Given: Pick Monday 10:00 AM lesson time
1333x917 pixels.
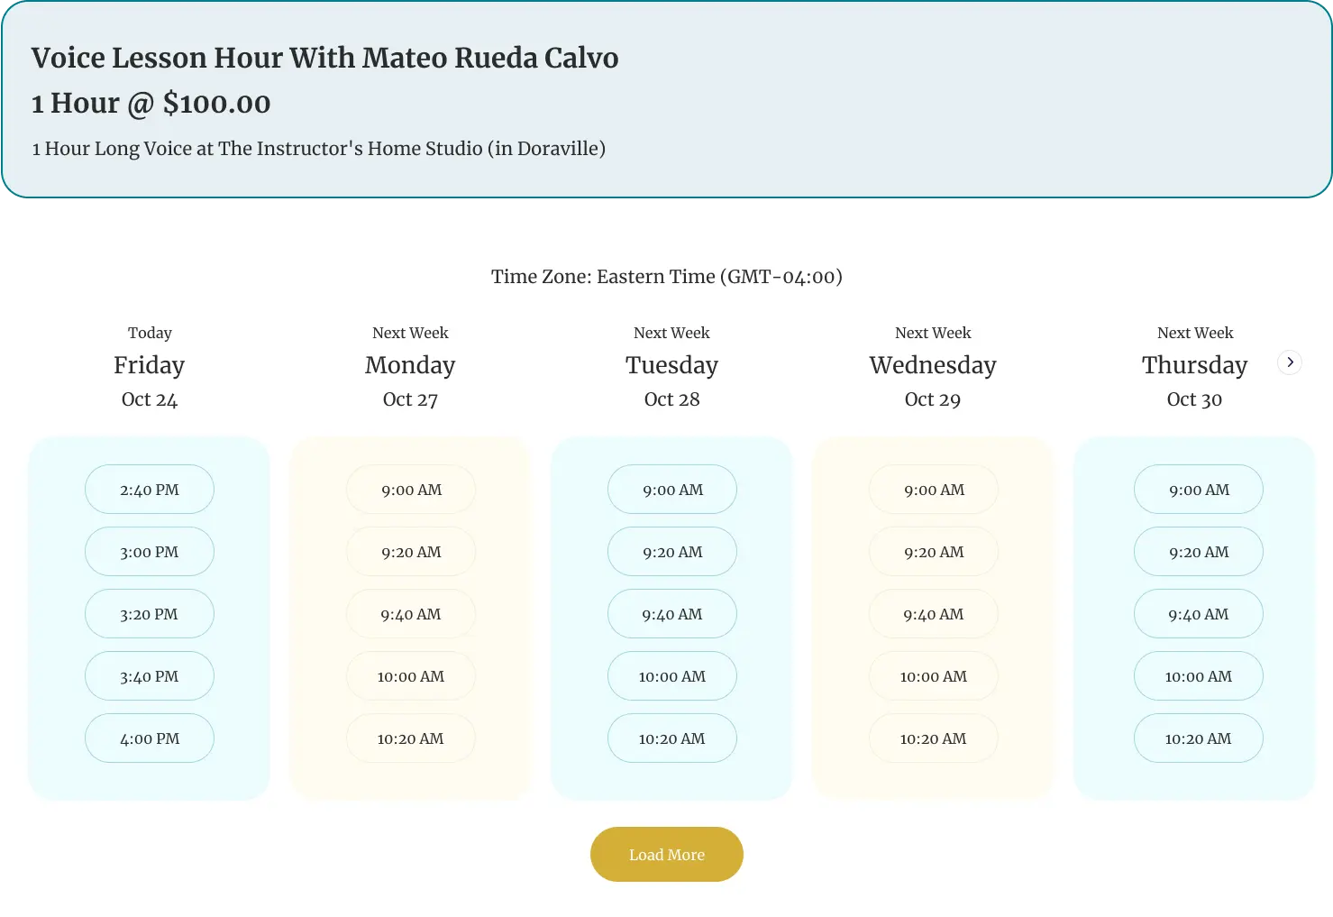Looking at the screenshot, I should pyautogui.click(x=411, y=676).
